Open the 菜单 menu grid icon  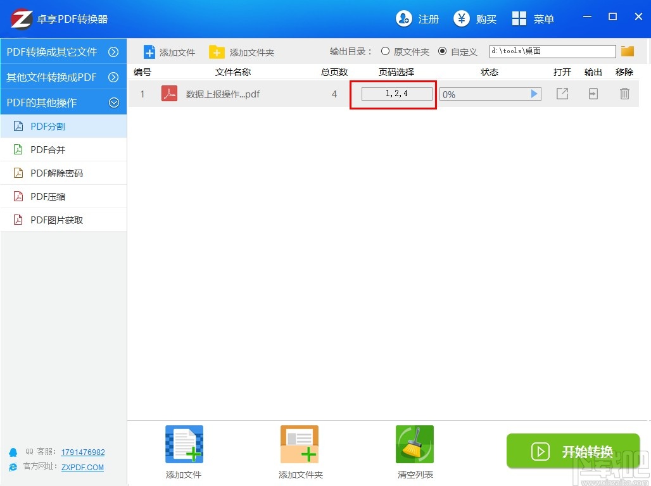coord(519,19)
